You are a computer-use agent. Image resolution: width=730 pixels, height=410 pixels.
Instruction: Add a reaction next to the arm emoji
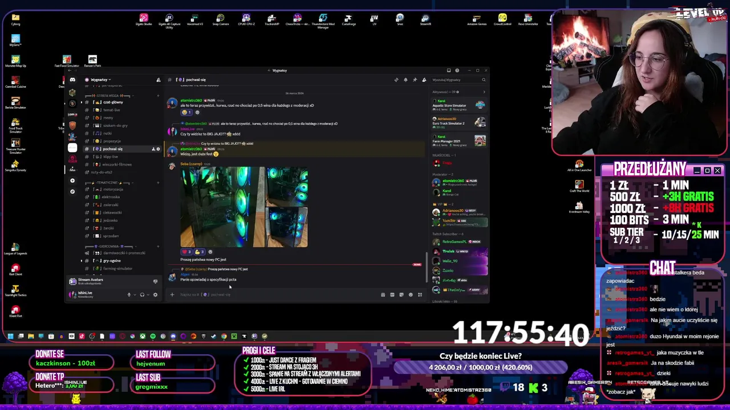tap(210, 252)
